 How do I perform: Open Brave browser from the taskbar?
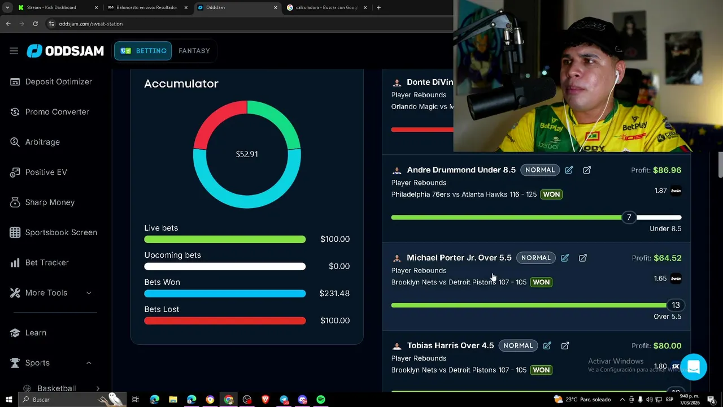pyautogui.click(x=265, y=400)
